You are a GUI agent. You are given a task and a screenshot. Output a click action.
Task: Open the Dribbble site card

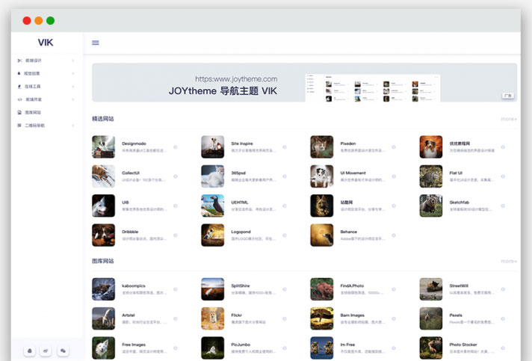coord(134,235)
